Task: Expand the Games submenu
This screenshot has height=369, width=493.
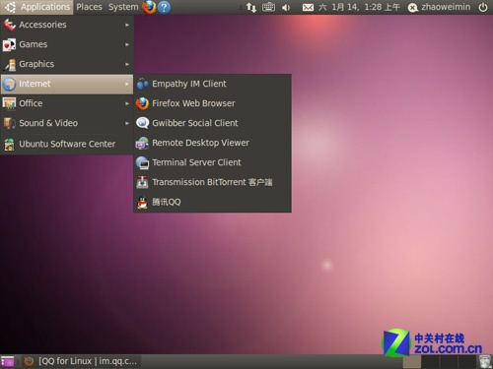Action: (x=67, y=44)
